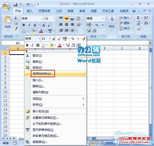The height and width of the screenshot is (146, 154).
Task: Click the ribbon Copy icon
Action: (x=15, y=23)
